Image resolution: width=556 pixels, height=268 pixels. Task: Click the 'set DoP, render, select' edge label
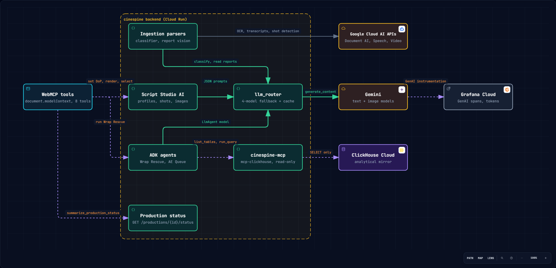tap(110, 81)
